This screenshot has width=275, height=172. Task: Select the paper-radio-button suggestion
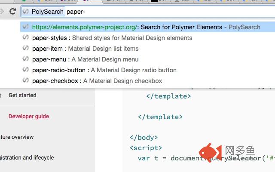click(104, 70)
